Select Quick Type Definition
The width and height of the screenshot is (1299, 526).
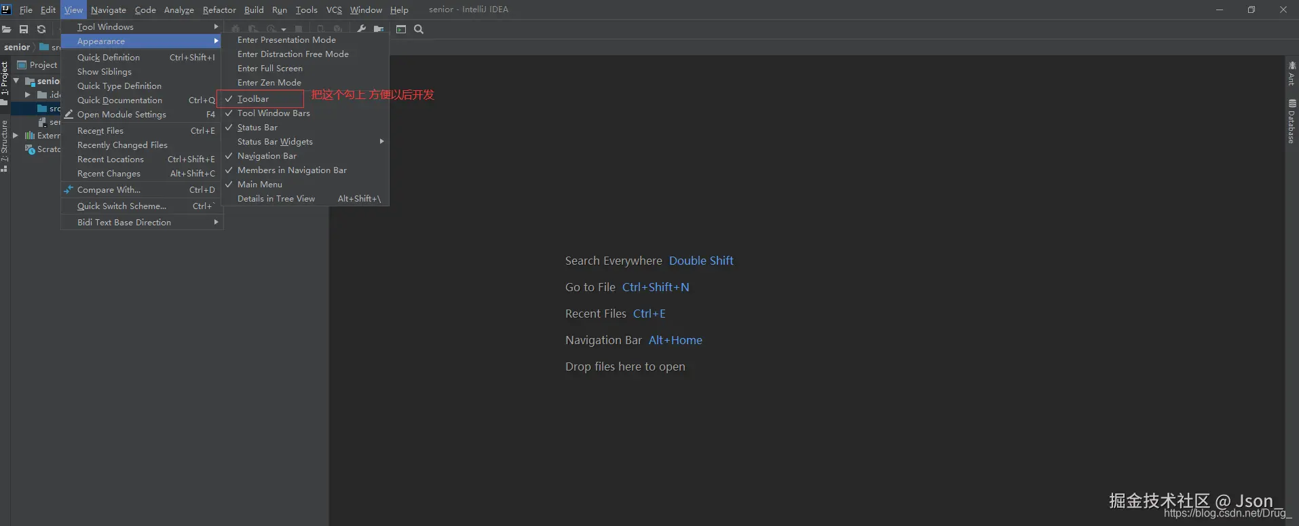click(x=142, y=86)
